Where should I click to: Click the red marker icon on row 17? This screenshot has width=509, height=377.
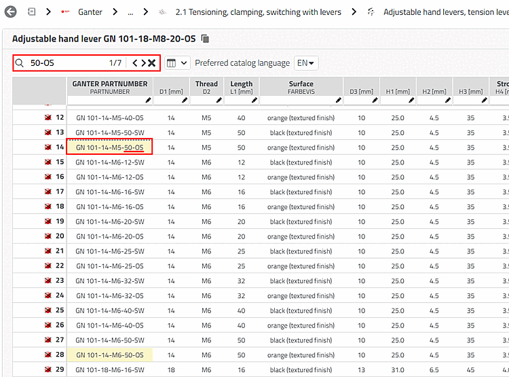pyautogui.click(x=48, y=192)
